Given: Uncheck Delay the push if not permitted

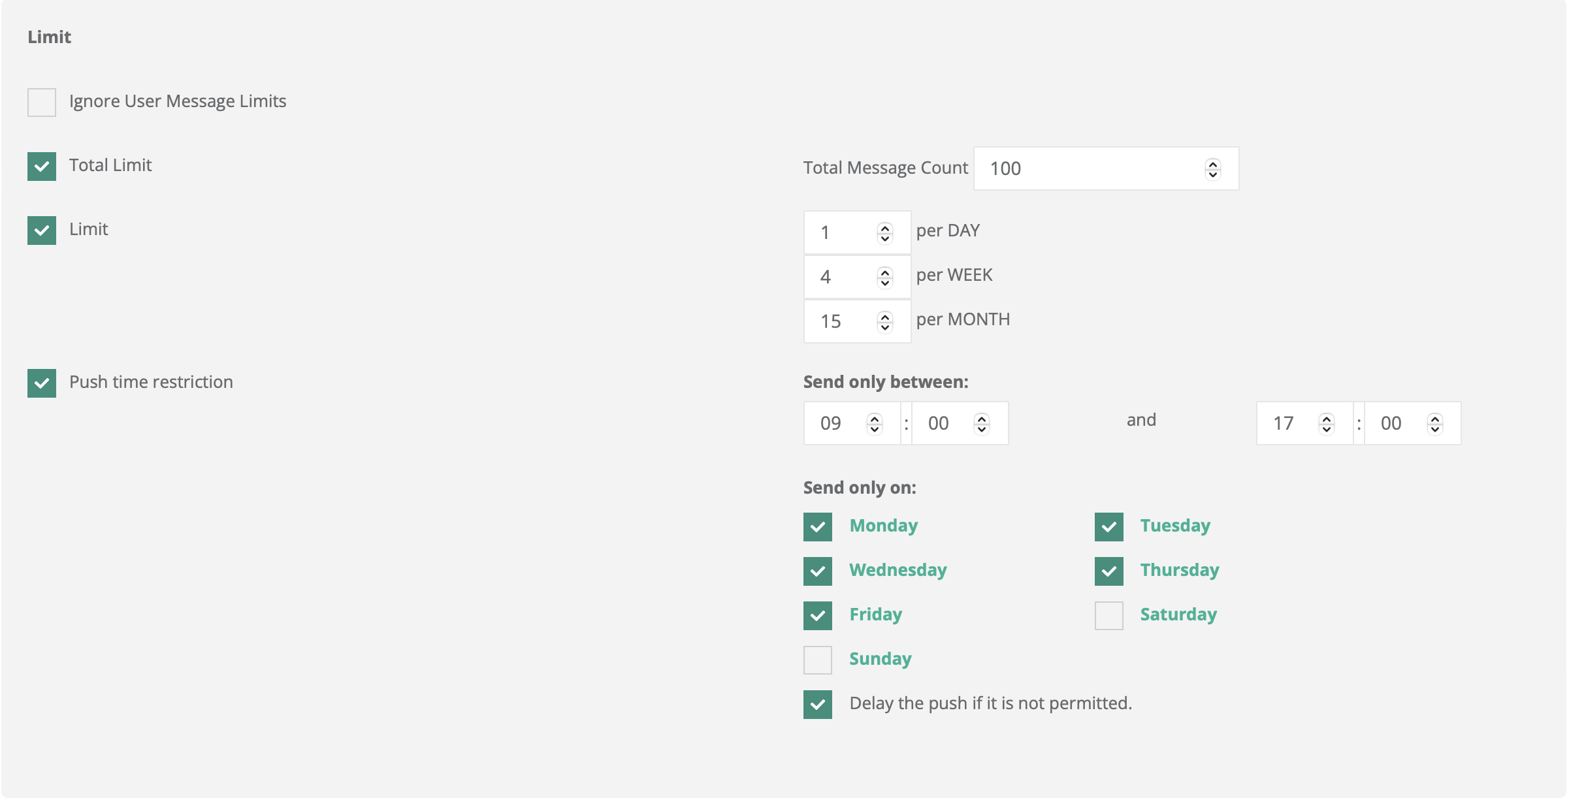Looking at the screenshot, I should pyautogui.click(x=817, y=705).
